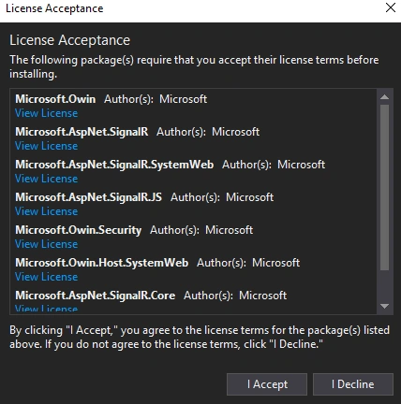The image size is (401, 404).
Task: Click the Microsoft.AspNet.SignalR.SystemWeb package title
Action: click(x=114, y=165)
